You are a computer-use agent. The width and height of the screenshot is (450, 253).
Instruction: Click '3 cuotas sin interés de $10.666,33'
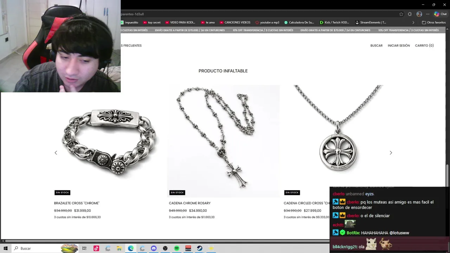pyautogui.click(x=77, y=217)
